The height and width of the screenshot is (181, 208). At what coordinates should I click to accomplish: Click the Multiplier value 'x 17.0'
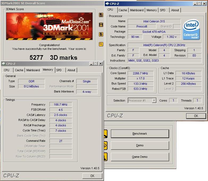point(140,78)
